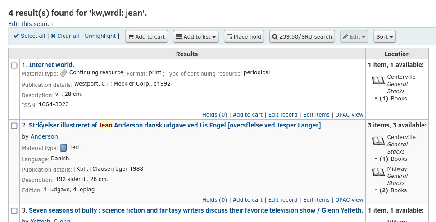436x222 pixels.
Task: Click Add to cart toolbar button
Action: click(146, 36)
